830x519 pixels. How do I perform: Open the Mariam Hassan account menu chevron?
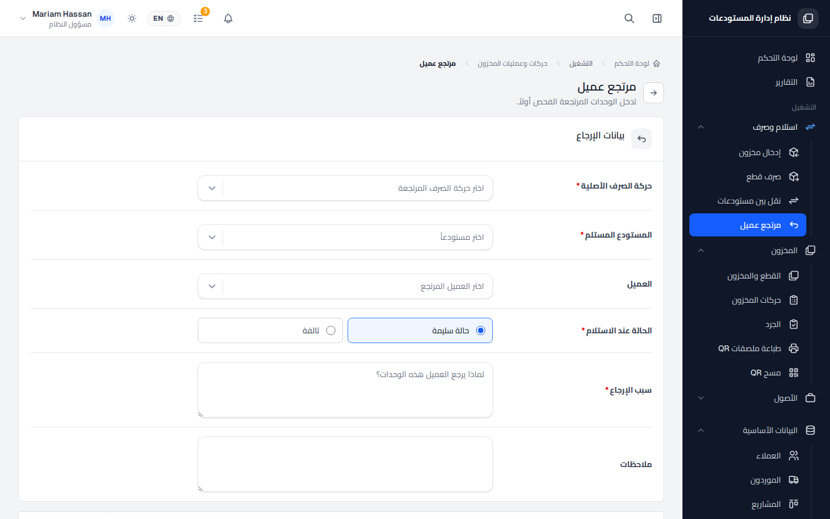[x=23, y=18]
